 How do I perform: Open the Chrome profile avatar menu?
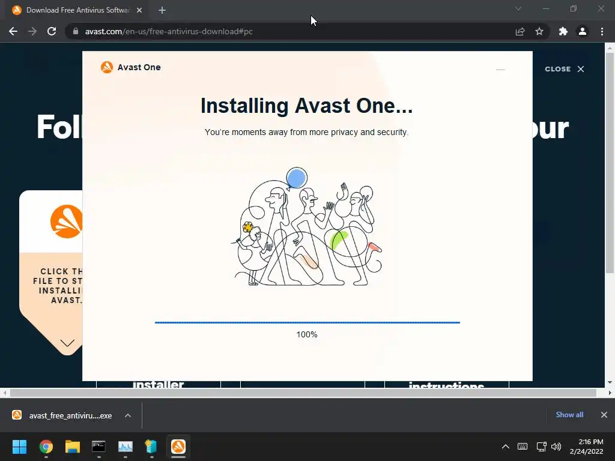click(583, 31)
